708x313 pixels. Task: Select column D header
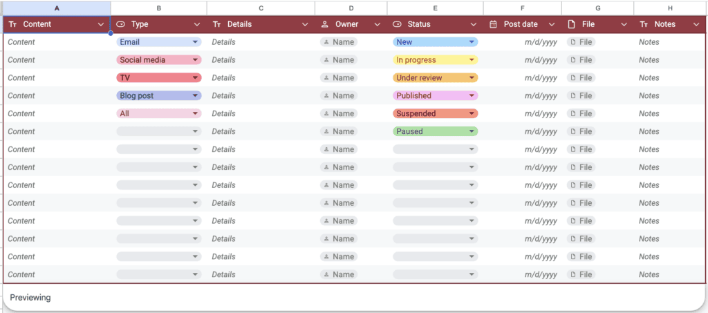click(351, 8)
